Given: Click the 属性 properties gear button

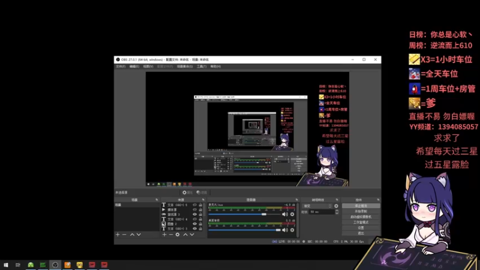Looking at the screenshot, I should pos(187,193).
